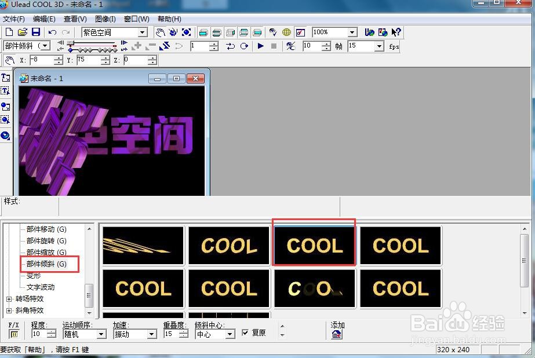The height and width of the screenshot is (358, 535).
Task: Open the 窗口(W) menu
Action: pyautogui.click(x=136, y=19)
